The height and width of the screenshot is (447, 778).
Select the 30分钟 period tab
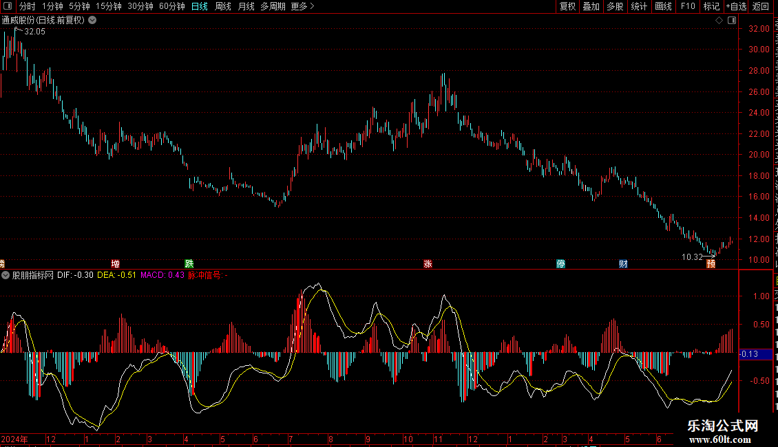[140, 6]
